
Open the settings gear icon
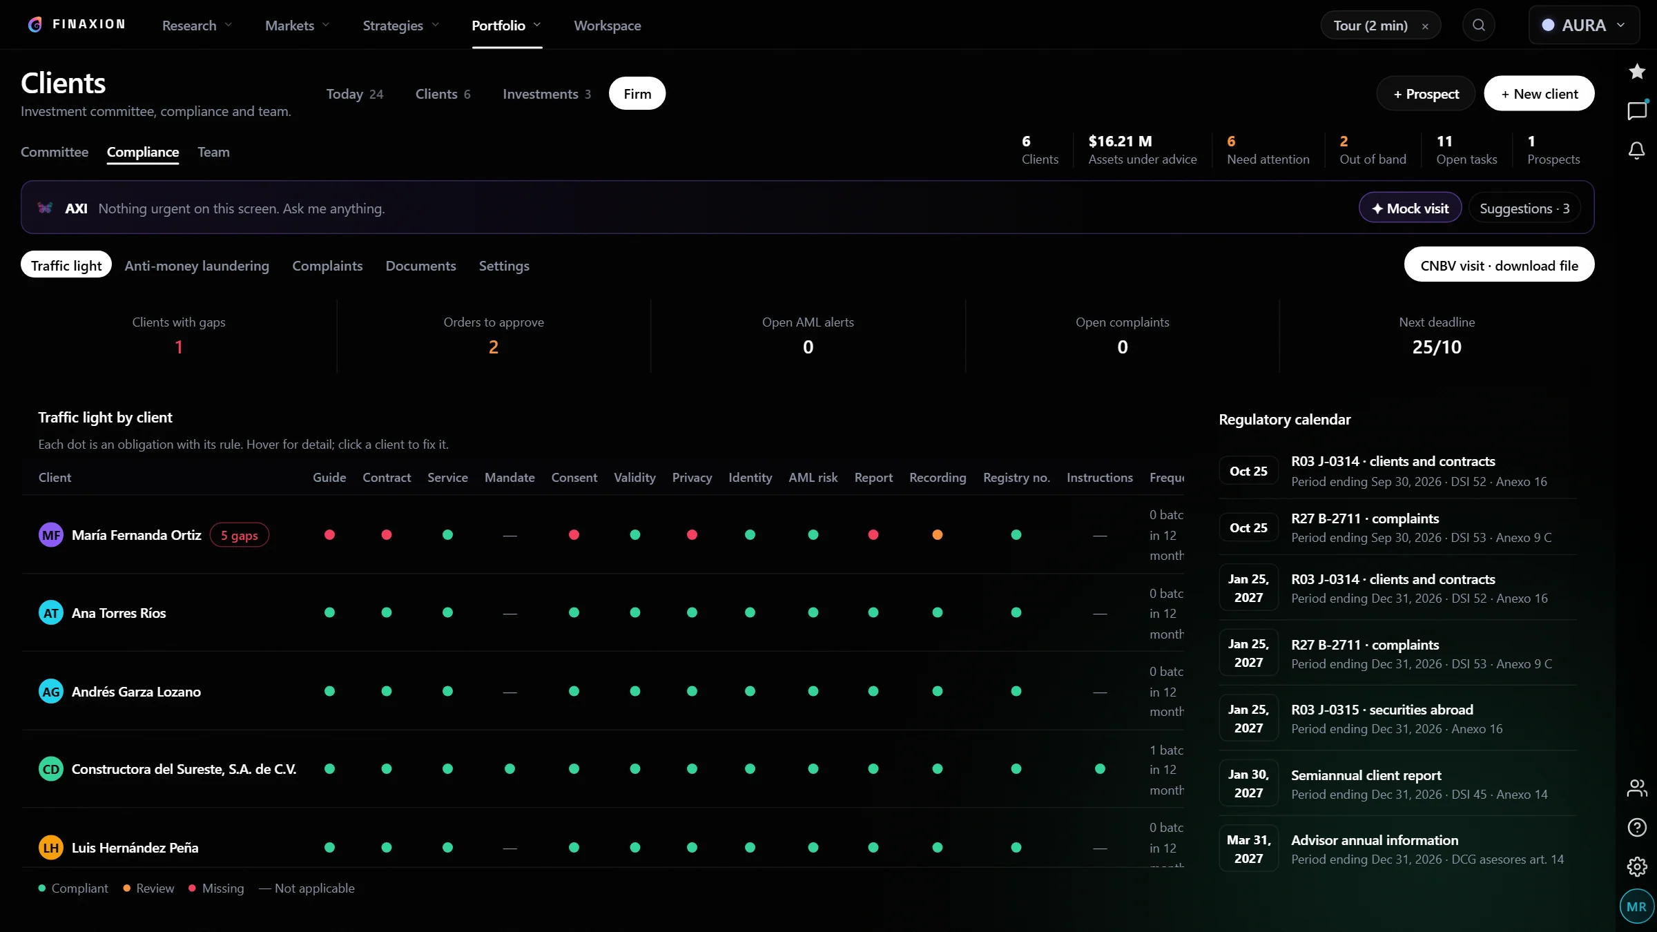pyautogui.click(x=1636, y=866)
